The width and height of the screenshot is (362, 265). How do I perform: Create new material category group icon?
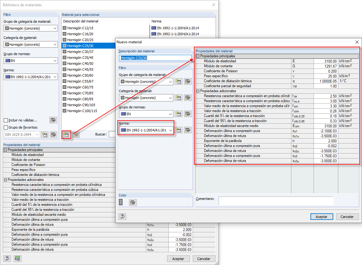coord(178,82)
